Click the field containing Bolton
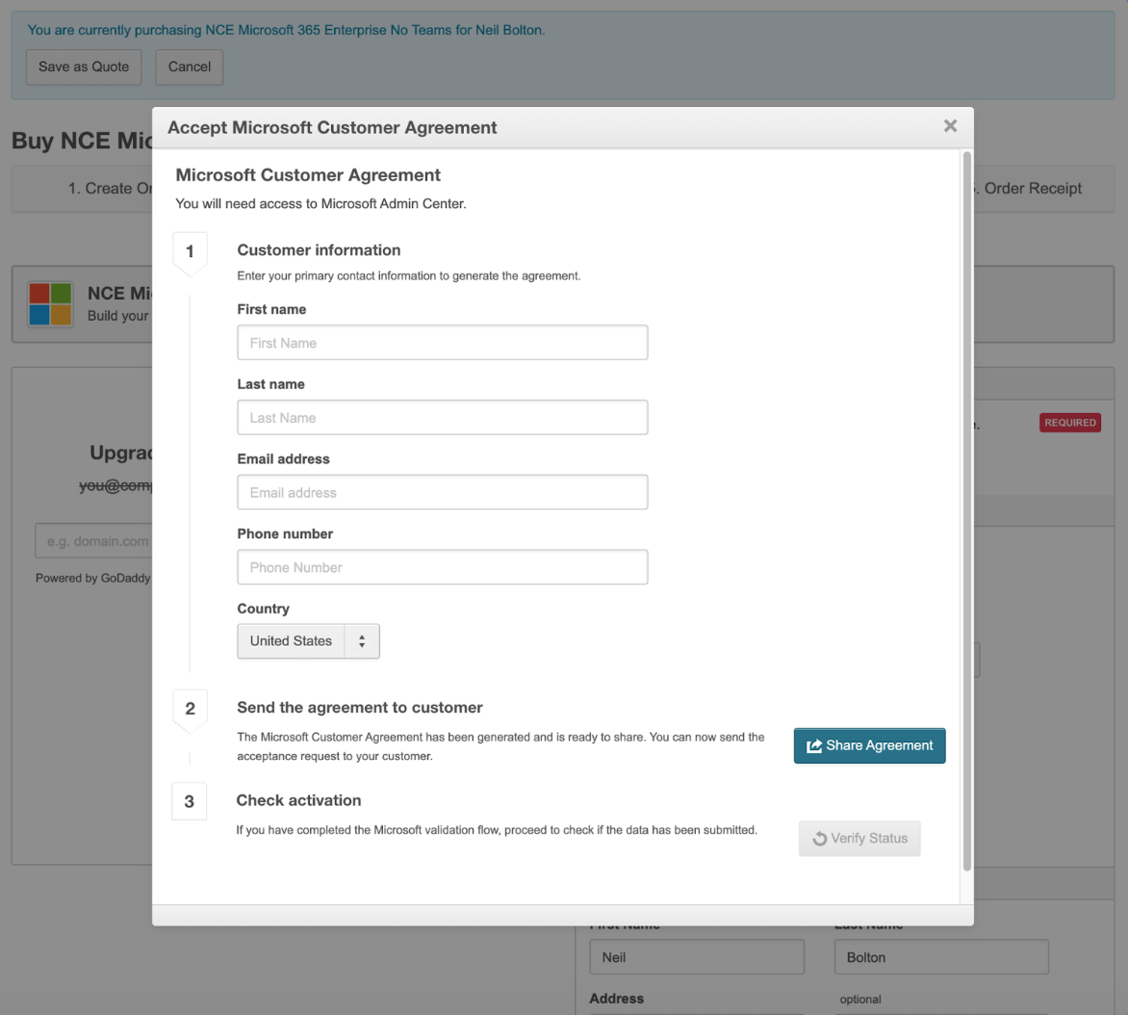The width and height of the screenshot is (1128, 1015). [940, 957]
